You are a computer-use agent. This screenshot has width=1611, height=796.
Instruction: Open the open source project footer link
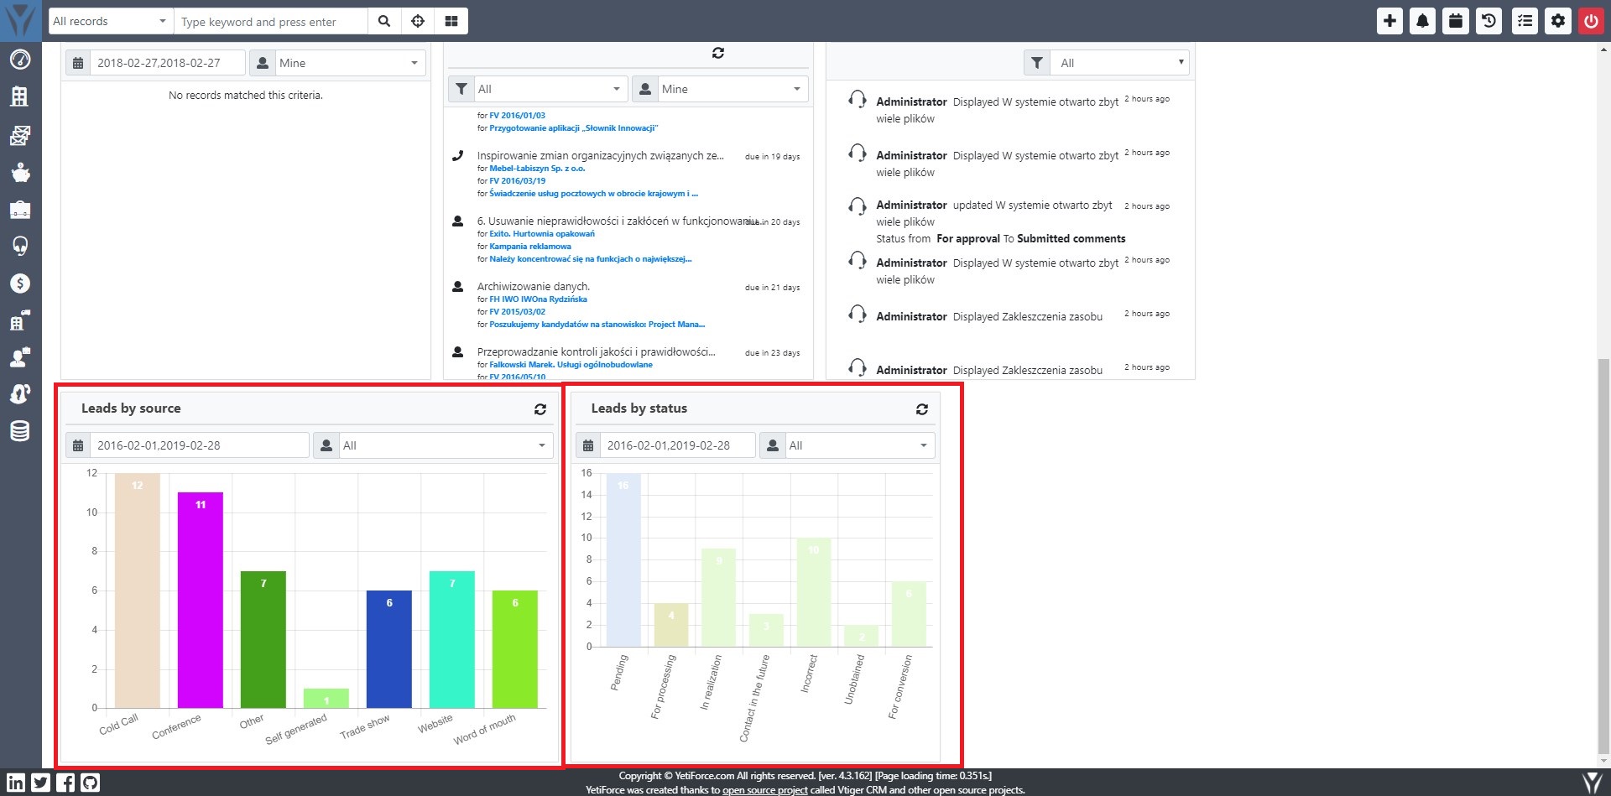[x=764, y=790]
